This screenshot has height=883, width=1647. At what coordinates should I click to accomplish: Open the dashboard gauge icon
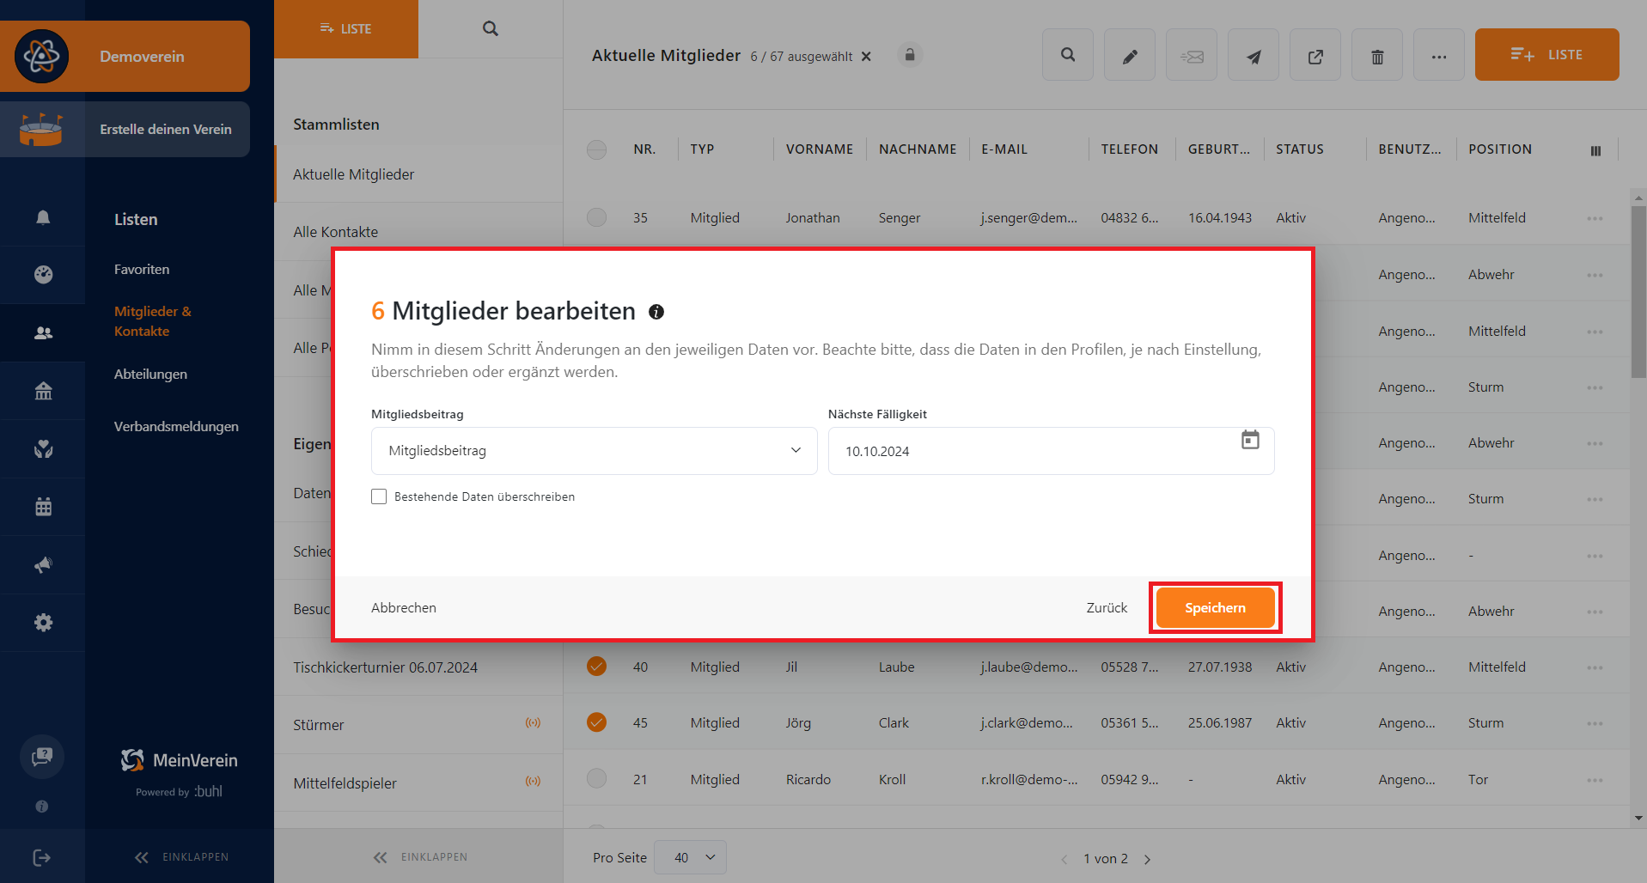(x=43, y=275)
